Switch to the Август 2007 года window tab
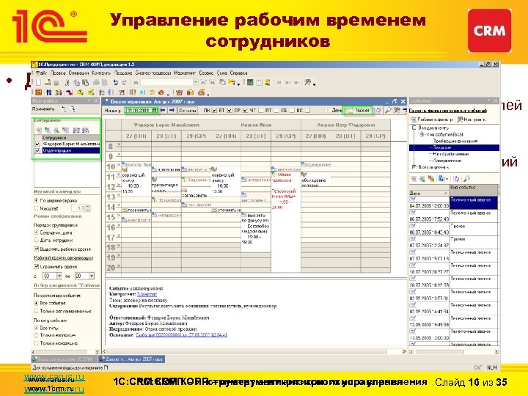Screen dimensions: 528x396 [x=132, y=359]
